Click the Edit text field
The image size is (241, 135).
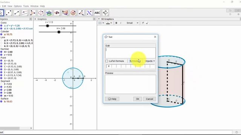point(130,53)
